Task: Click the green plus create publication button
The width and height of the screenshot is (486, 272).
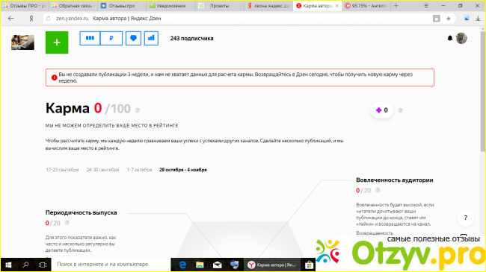Action: [57, 42]
